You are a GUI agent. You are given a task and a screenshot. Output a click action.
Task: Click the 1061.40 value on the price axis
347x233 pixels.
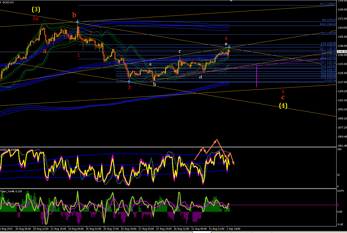coord(342,146)
